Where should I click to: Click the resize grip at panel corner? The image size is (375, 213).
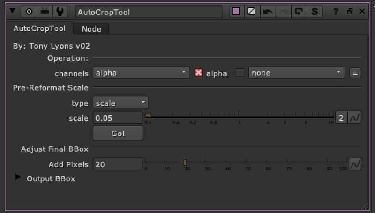point(365,206)
